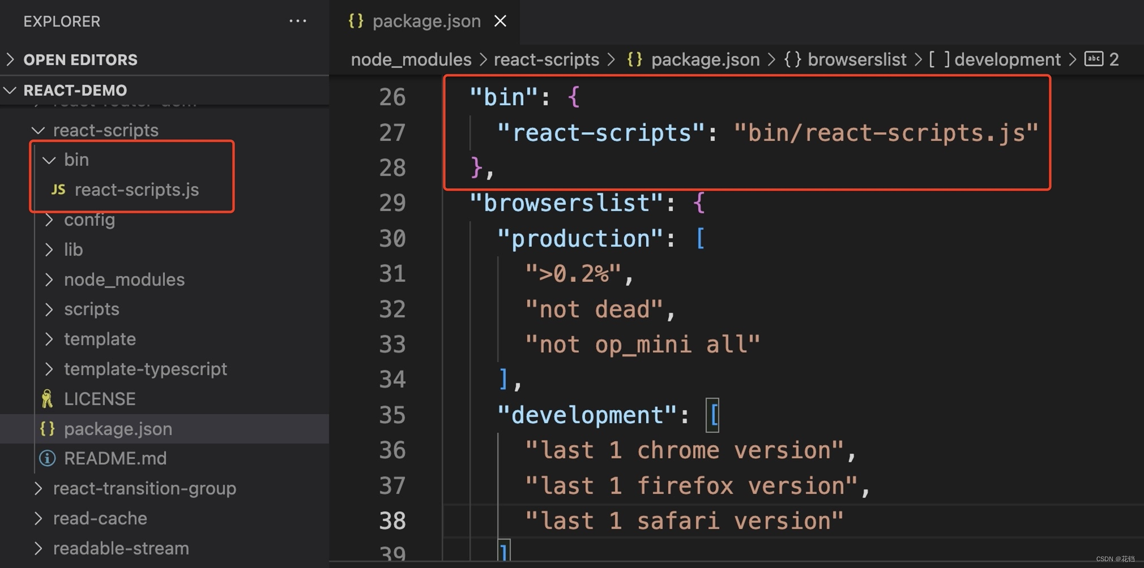Click the highlighted opening bracket on line 35
The width and height of the screenshot is (1144, 568).
[712, 415]
